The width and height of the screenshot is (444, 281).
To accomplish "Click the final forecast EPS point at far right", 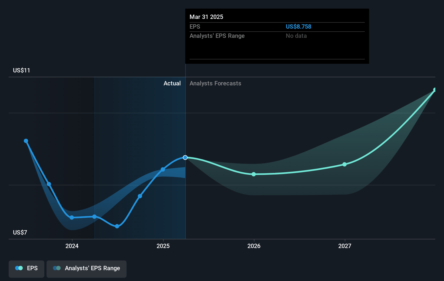I will [x=435, y=90].
